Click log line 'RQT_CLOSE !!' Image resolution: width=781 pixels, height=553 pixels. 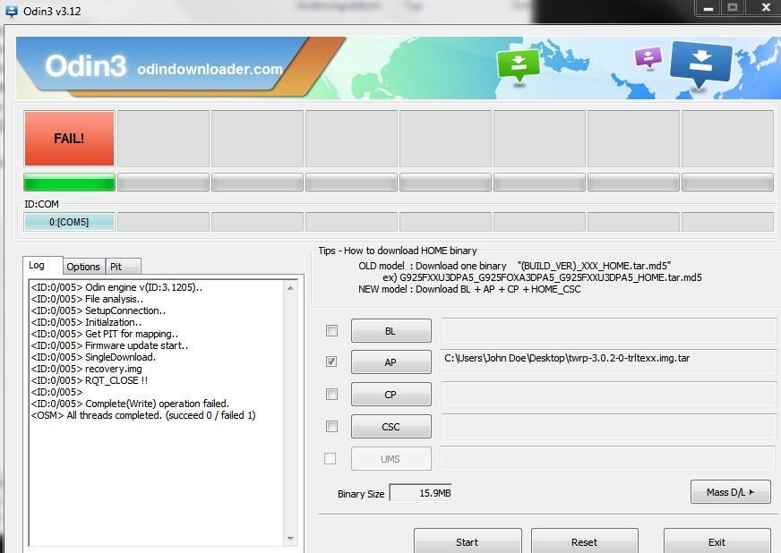pyautogui.click(x=90, y=380)
